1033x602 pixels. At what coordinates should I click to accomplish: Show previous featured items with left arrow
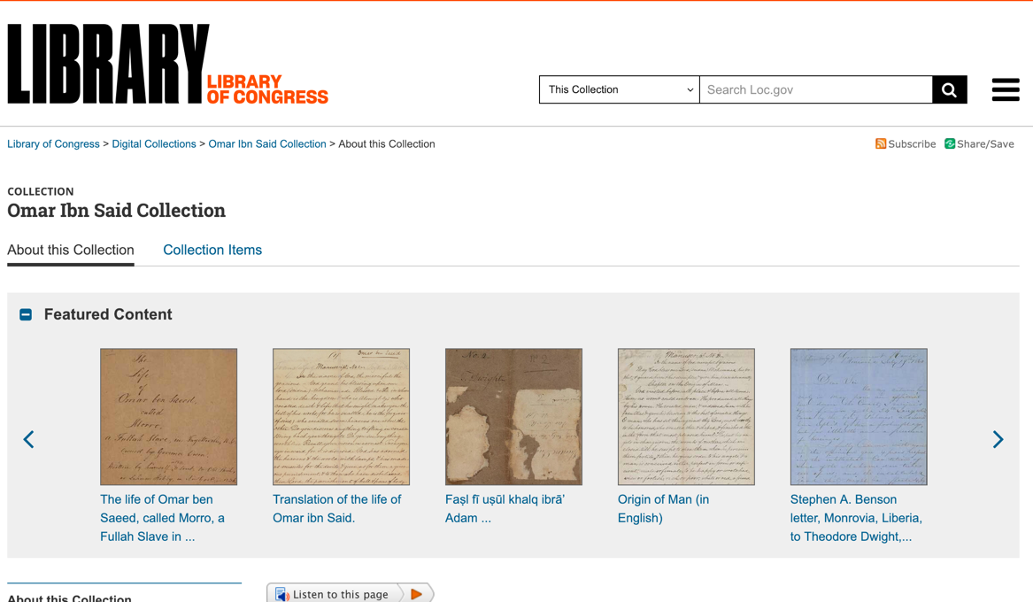pyautogui.click(x=29, y=439)
